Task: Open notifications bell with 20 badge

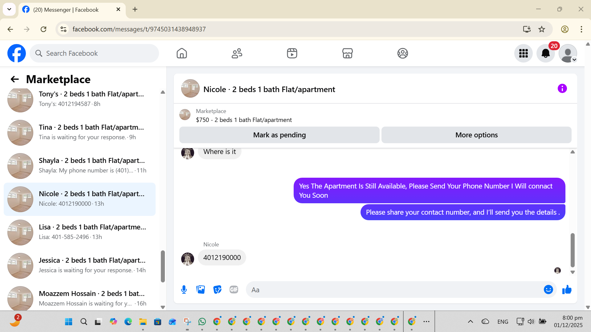Action: [545, 53]
